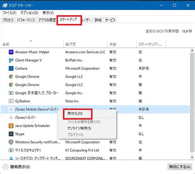This screenshot has height=174, width=195.
Task: Choose 無効化(D) in context menu
Action: coord(75,114)
